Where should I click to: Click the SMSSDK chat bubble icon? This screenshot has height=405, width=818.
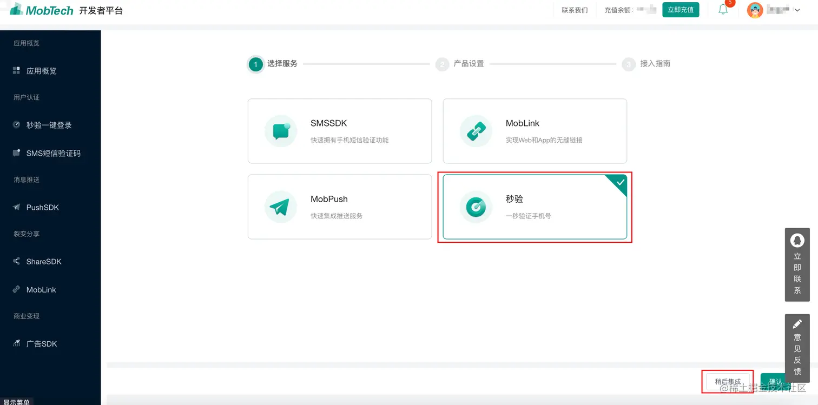point(281,131)
